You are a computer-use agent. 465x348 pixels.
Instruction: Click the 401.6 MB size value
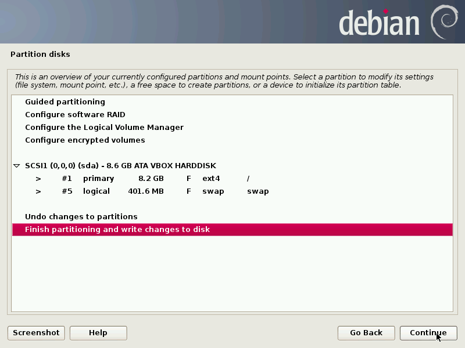pos(146,191)
